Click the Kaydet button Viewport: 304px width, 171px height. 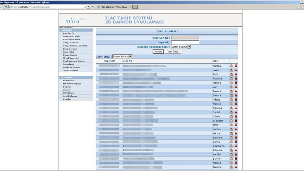[x=158, y=51]
